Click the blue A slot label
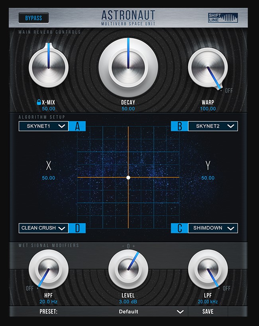259x326 pixels. click(x=77, y=126)
